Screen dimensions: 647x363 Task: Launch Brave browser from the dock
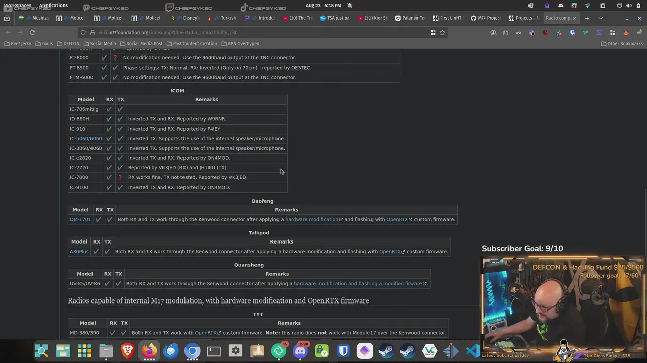point(128,350)
